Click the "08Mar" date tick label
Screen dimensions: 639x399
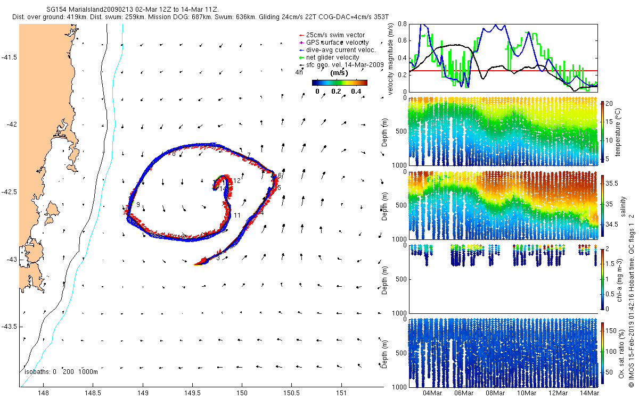(495, 394)
